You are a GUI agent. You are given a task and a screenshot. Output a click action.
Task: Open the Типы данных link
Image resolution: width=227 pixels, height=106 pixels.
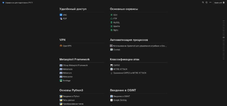(x=69, y=100)
